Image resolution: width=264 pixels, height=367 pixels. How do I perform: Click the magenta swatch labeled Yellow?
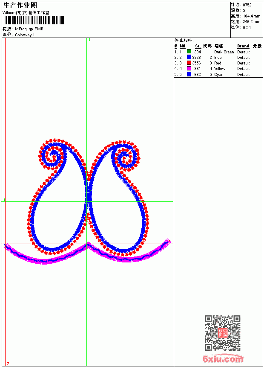tap(189, 68)
